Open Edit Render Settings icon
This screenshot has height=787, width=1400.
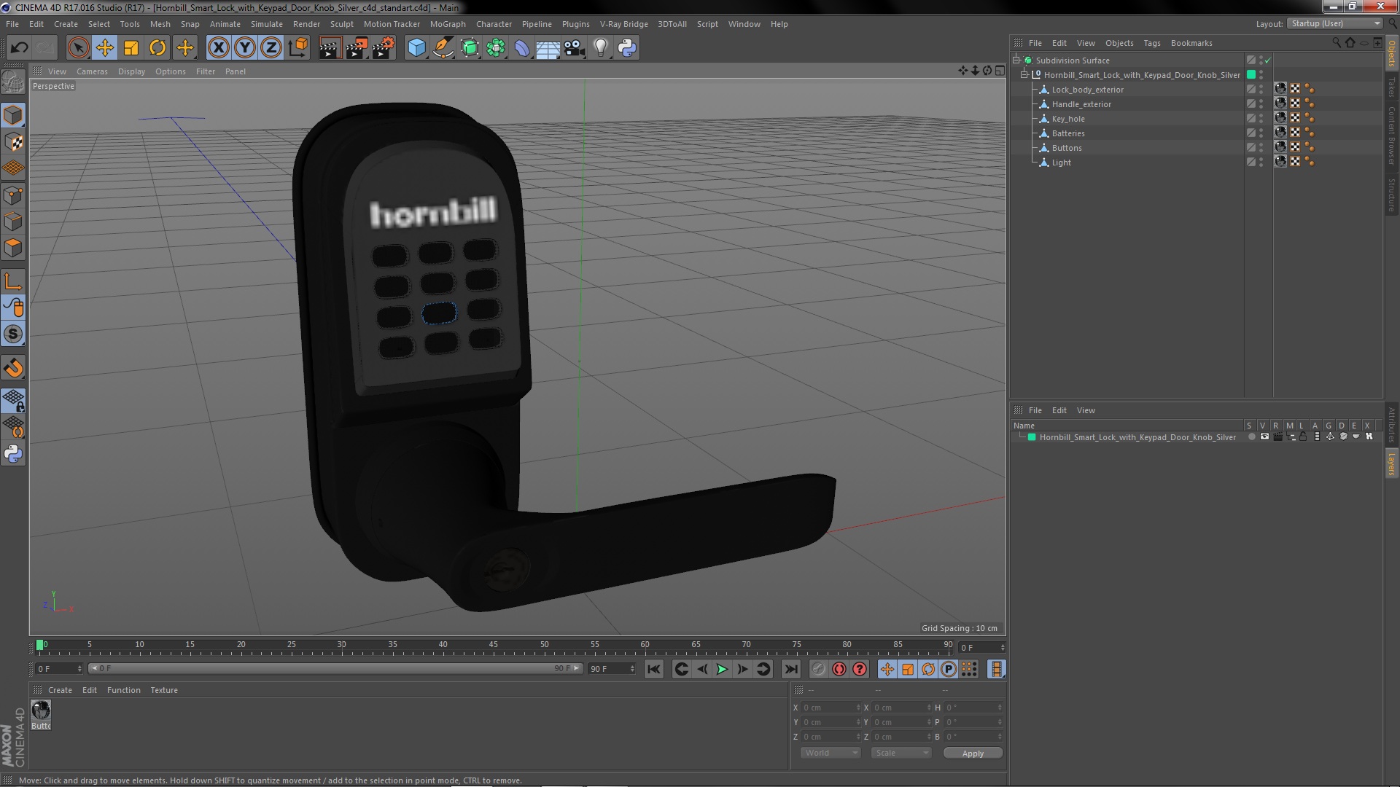click(x=384, y=48)
